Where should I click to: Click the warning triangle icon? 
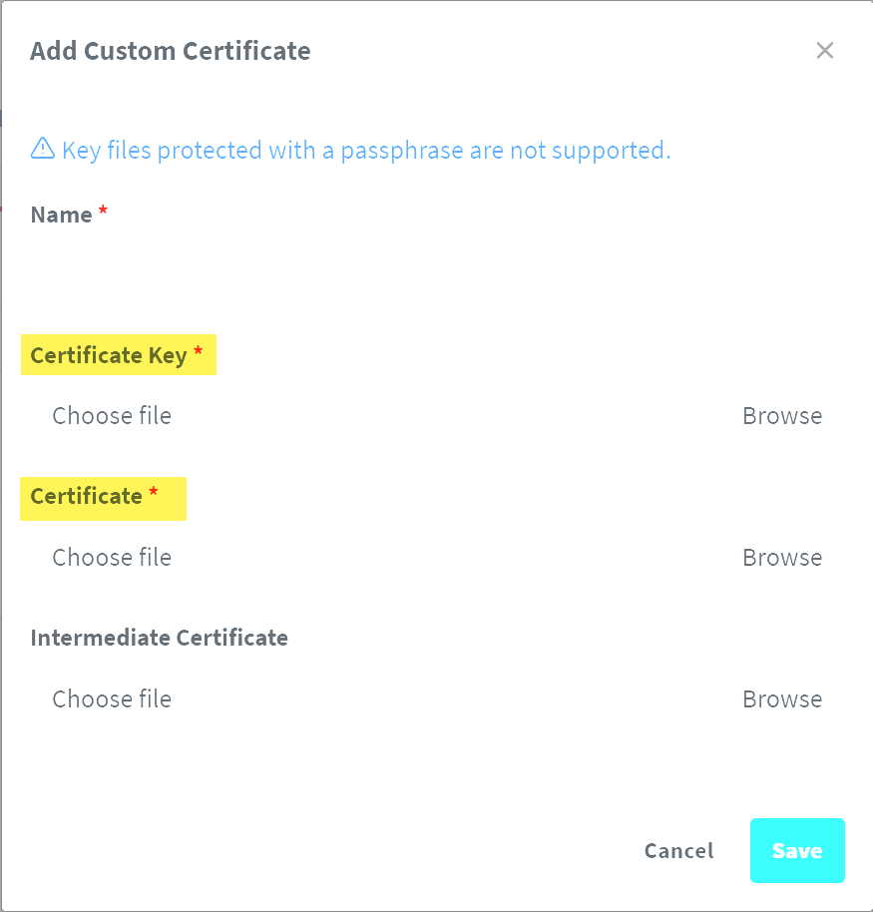tap(43, 150)
